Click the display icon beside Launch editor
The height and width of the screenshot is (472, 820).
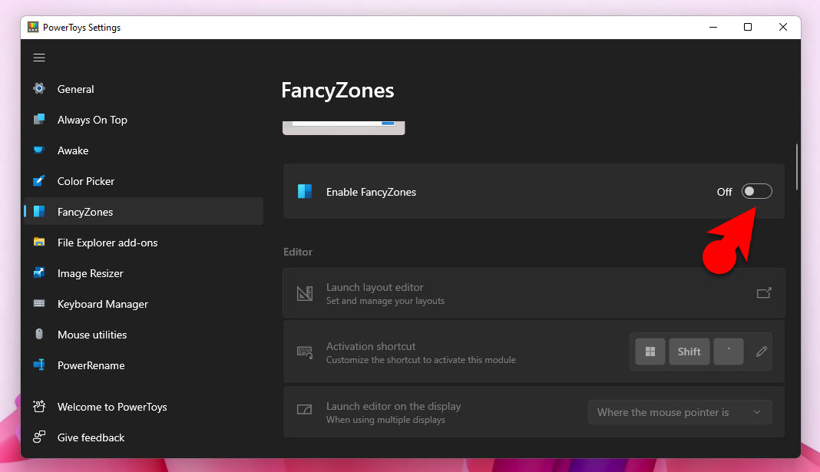pyautogui.click(x=305, y=409)
